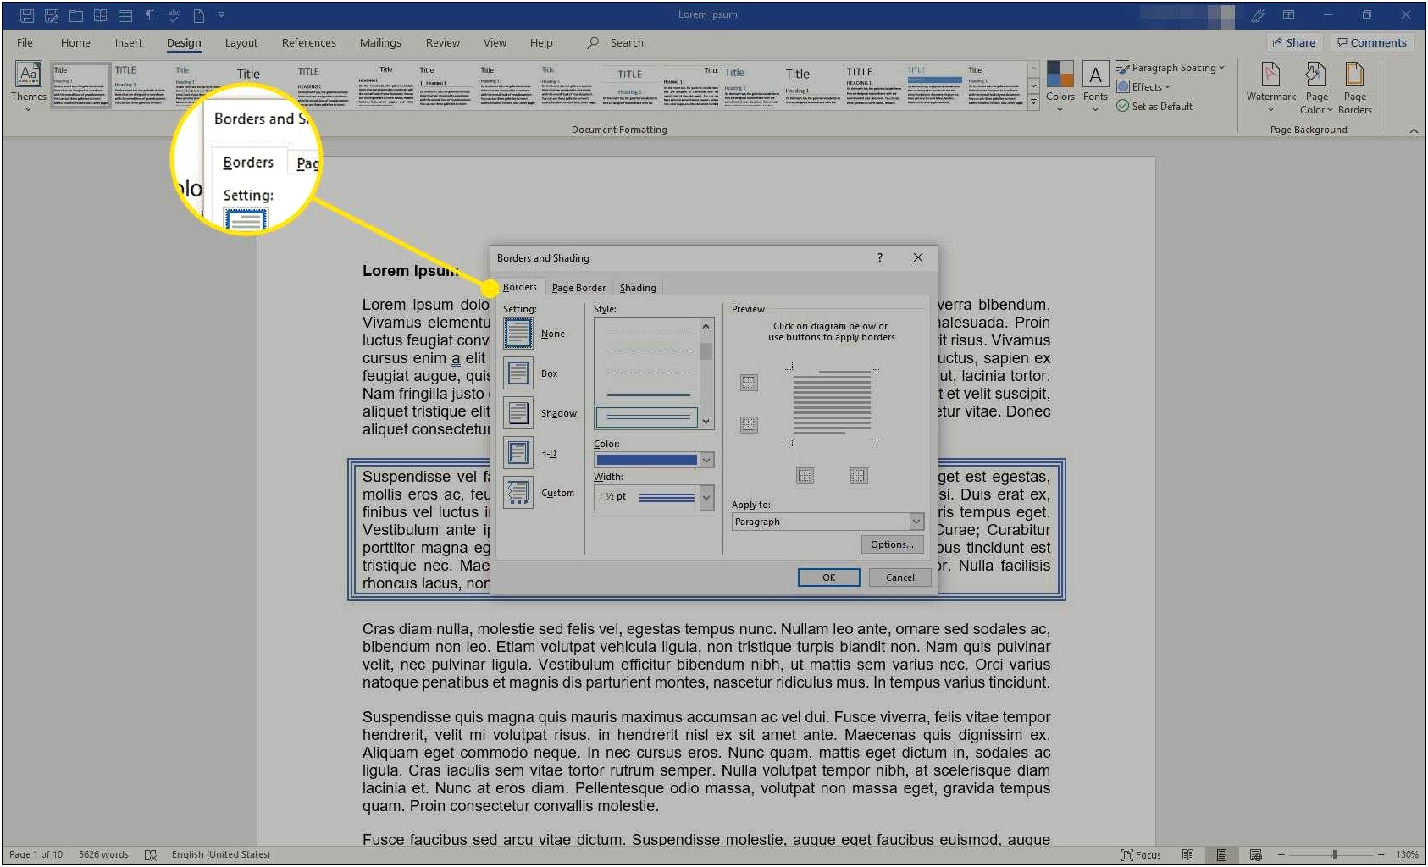
Task: Expand Customize Quick Access Toolbar arrow
Action: [x=221, y=15]
